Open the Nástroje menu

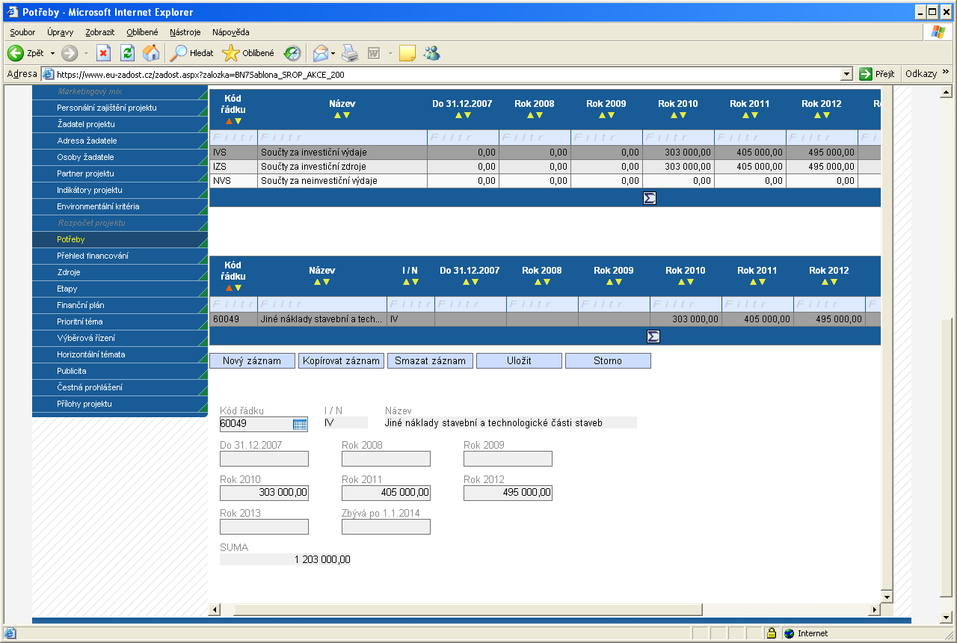pos(185,32)
